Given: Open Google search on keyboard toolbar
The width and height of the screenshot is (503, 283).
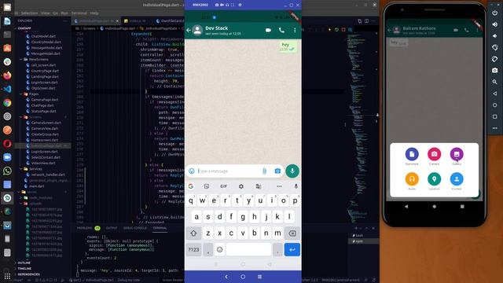Looking at the screenshot, I should coord(191,186).
